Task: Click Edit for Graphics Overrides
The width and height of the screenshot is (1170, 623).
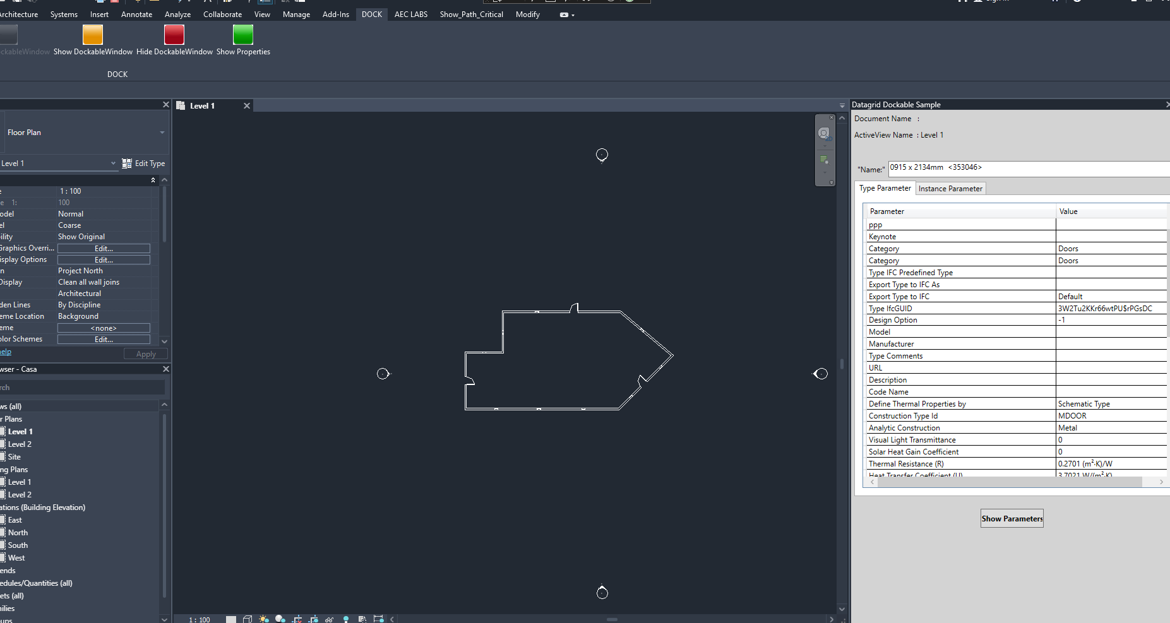Action: pos(104,249)
